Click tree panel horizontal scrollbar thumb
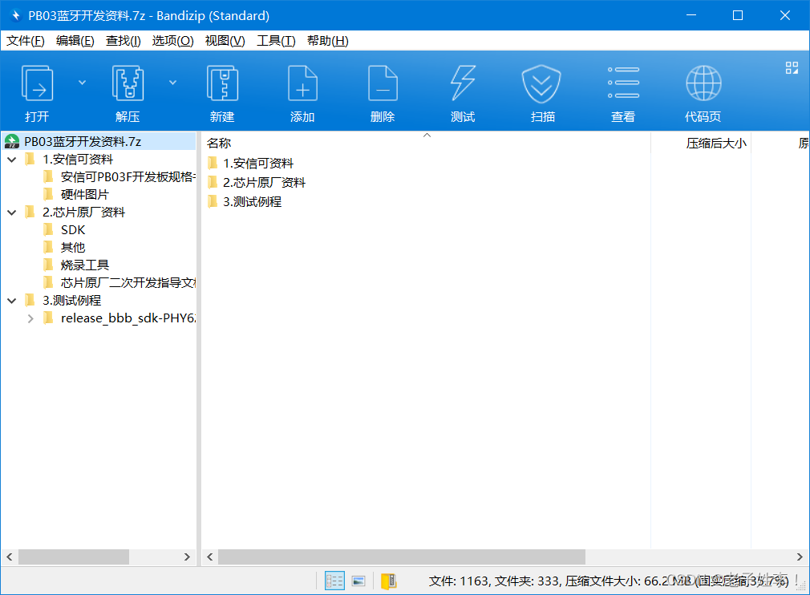Image resolution: width=810 pixels, height=595 pixels. pyautogui.click(x=74, y=557)
